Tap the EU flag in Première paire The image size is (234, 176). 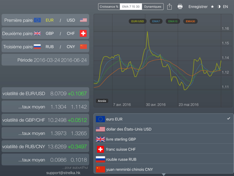click(x=38, y=20)
